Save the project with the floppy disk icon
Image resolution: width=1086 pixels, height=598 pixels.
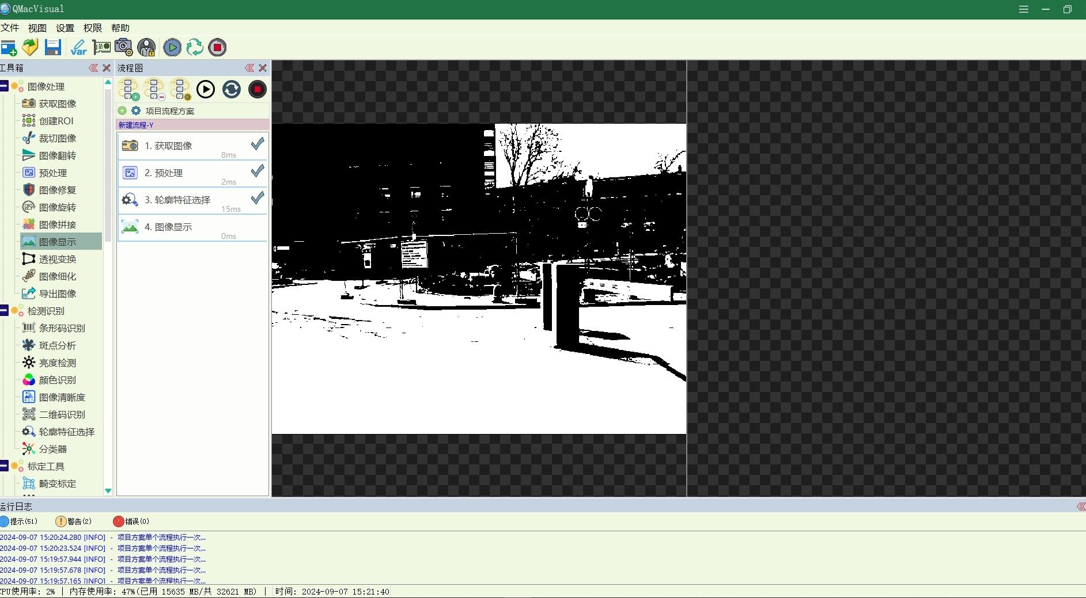(53, 47)
